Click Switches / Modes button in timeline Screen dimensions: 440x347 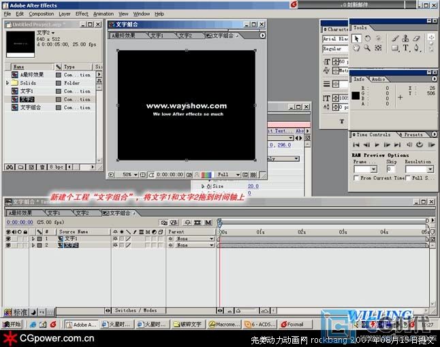click(136, 310)
